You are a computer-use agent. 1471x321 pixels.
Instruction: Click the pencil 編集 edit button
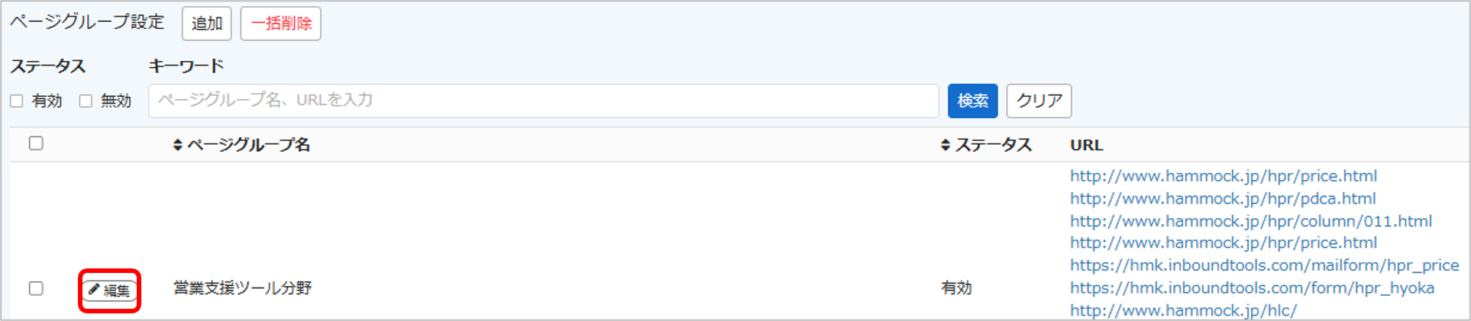[x=110, y=291]
